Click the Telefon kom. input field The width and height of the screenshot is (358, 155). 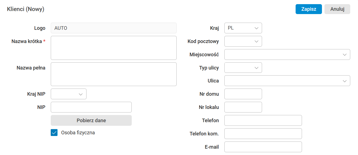pyautogui.click(x=263, y=134)
